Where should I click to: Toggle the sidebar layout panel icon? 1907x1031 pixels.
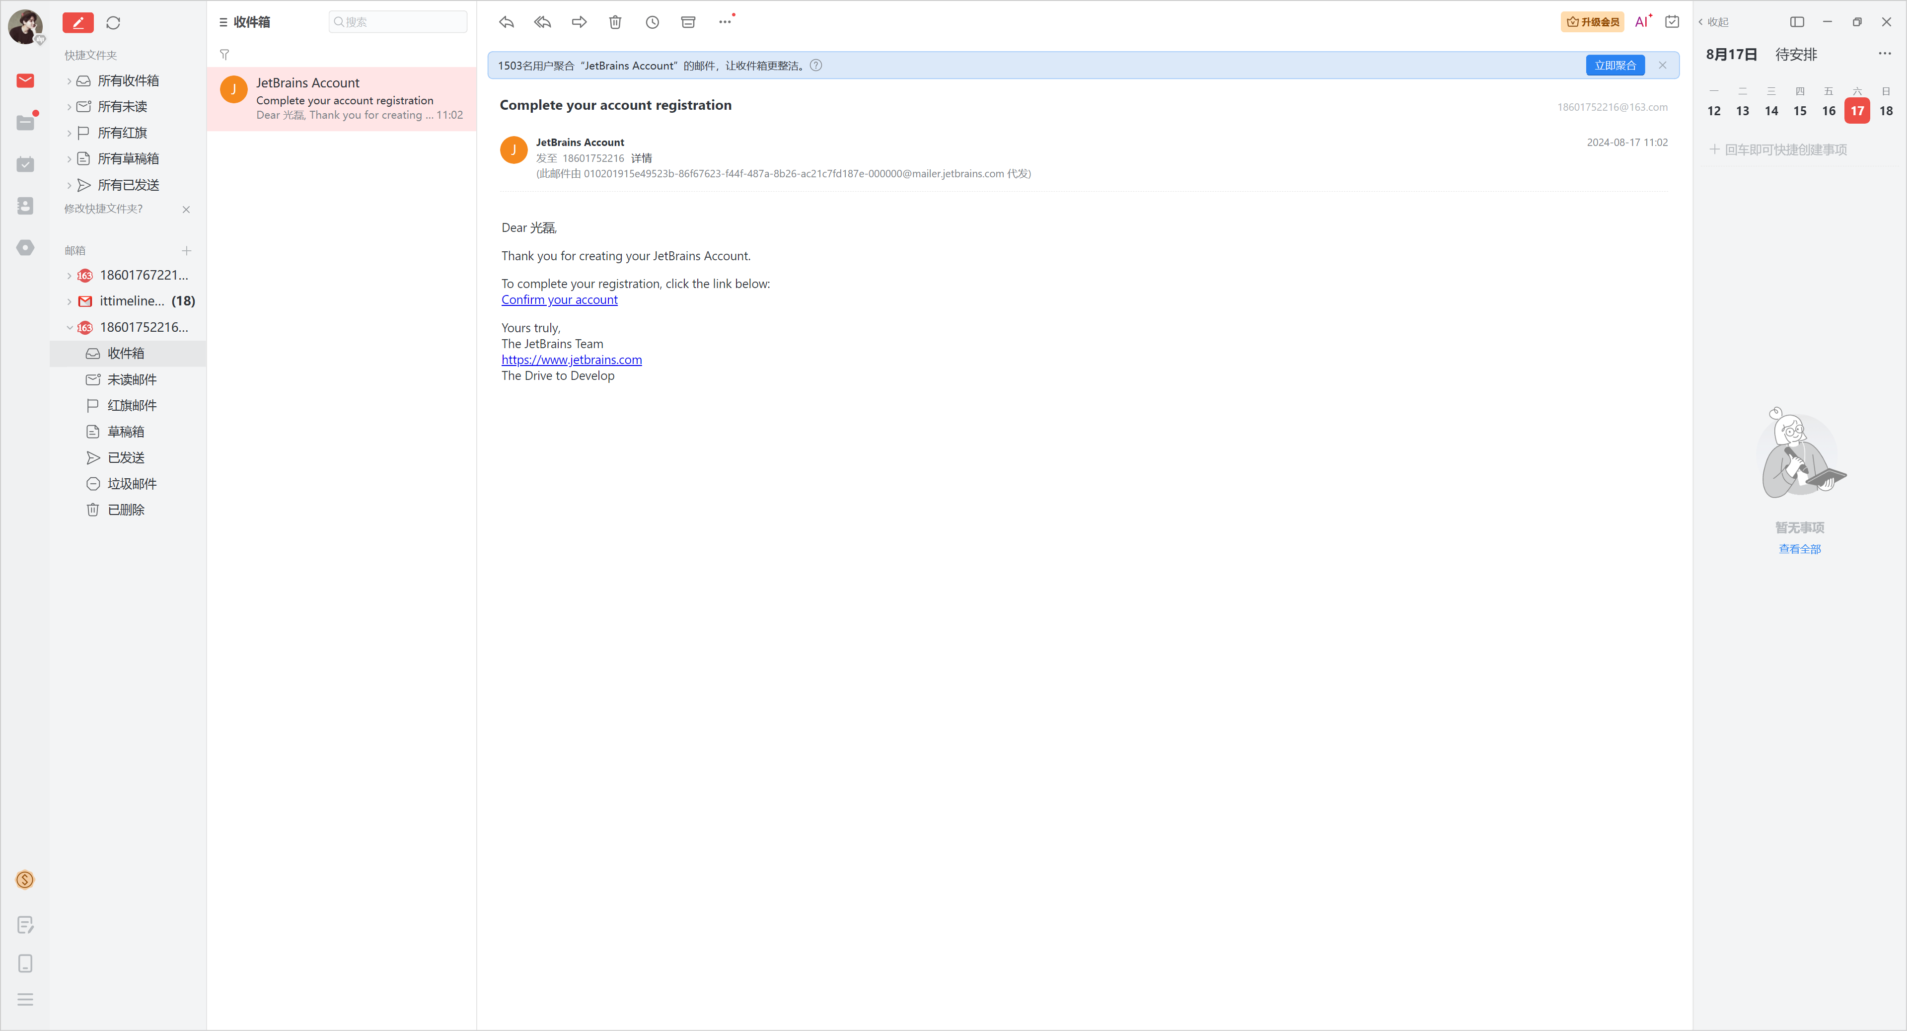(1797, 22)
